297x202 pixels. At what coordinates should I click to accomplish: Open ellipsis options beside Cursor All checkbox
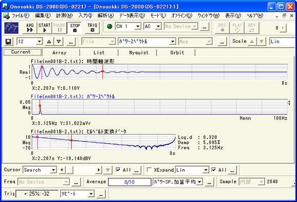pos(137,170)
